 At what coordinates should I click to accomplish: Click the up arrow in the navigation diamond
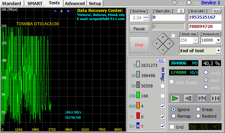click(163, 37)
